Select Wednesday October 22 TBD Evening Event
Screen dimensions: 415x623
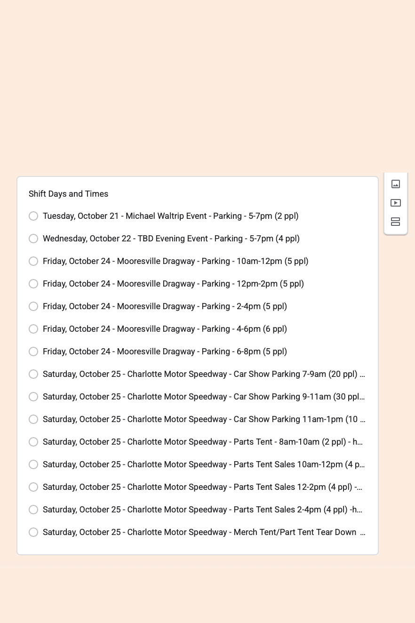(33, 239)
